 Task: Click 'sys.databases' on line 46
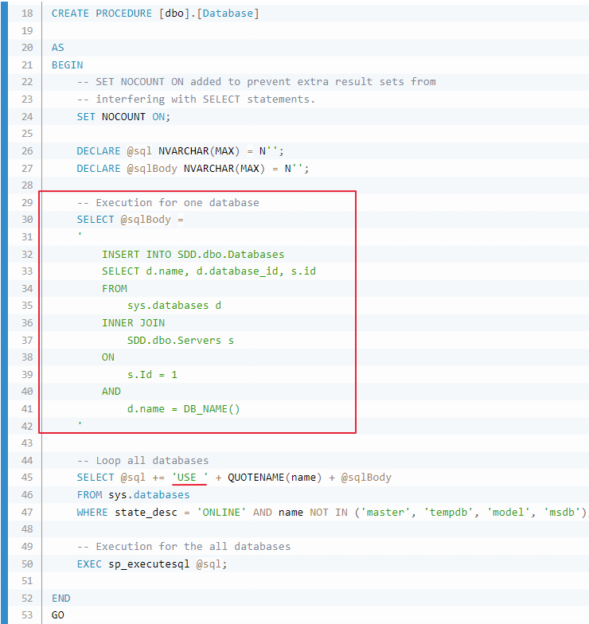point(150,495)
